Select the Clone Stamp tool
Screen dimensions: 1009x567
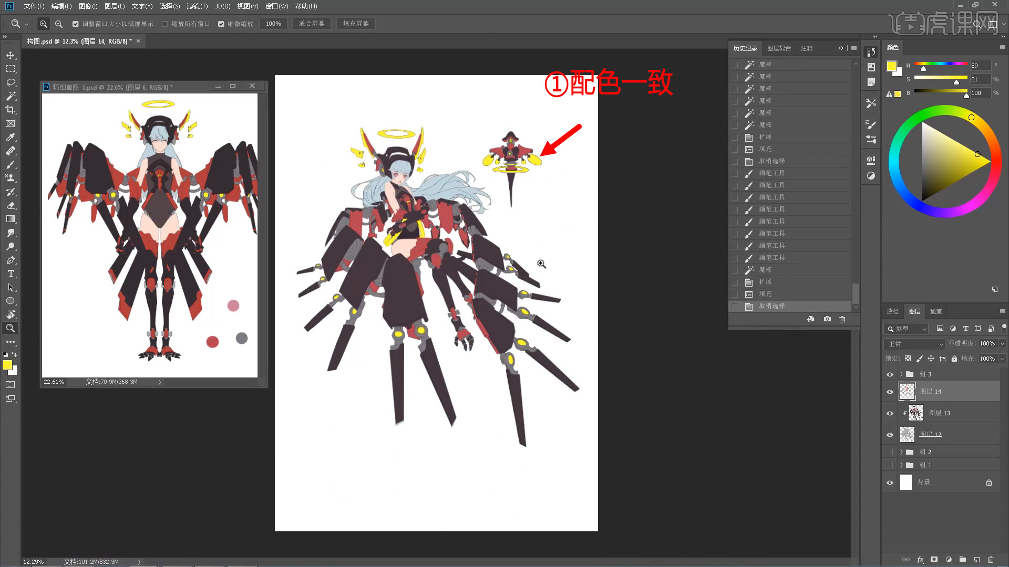(11, 178)
